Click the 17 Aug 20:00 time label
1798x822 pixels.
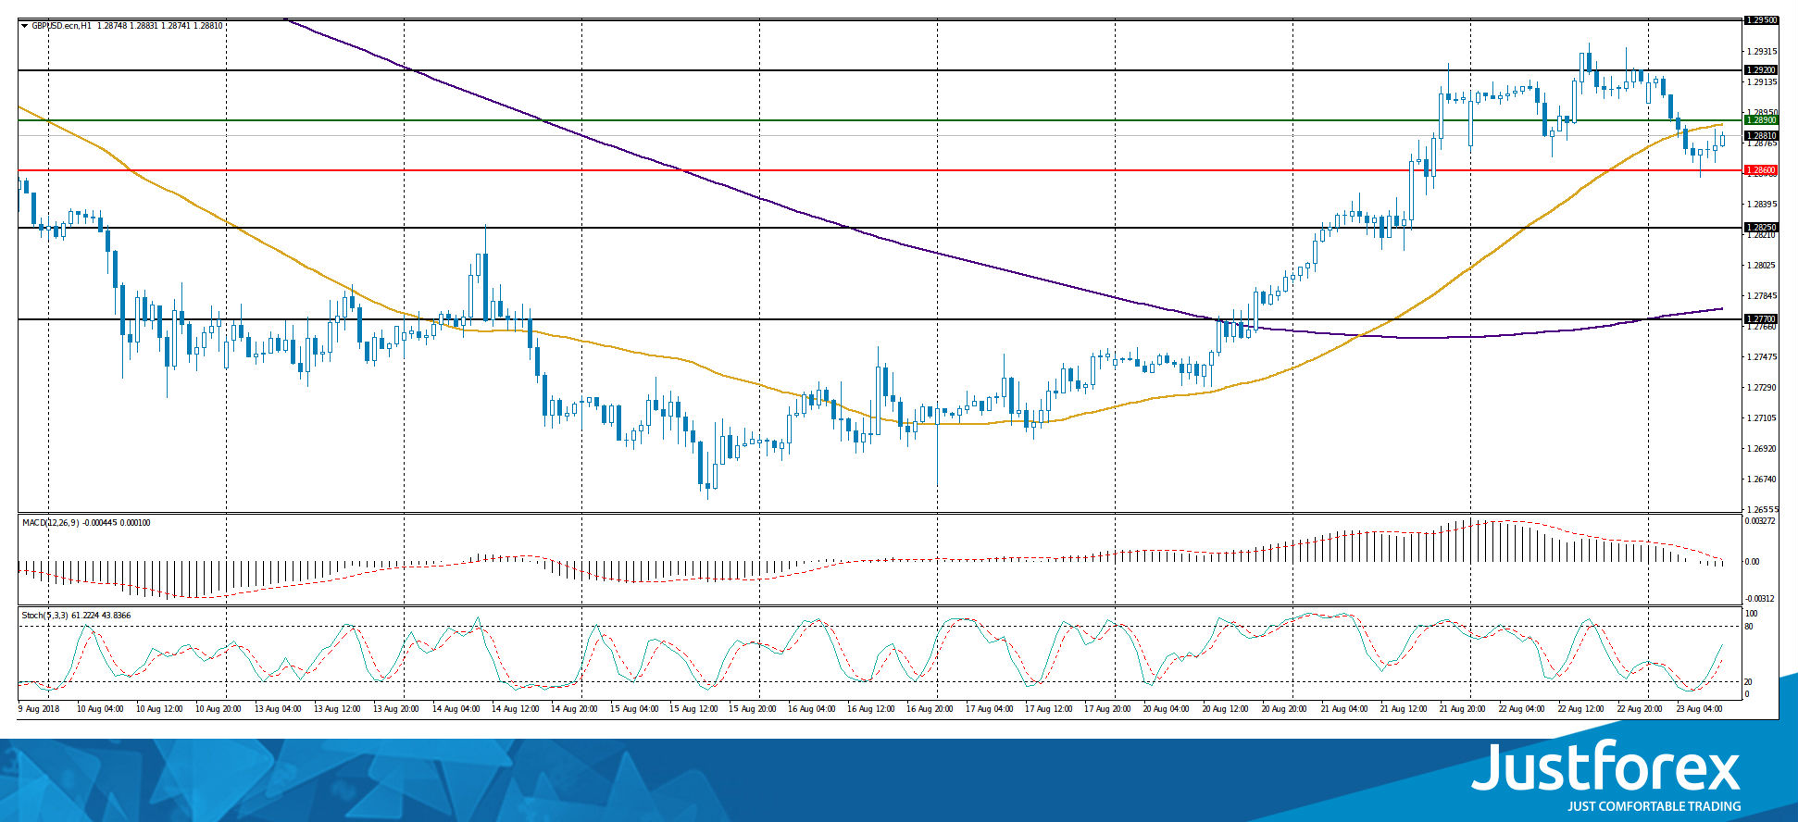click(1107, 709)
